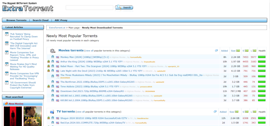Click download icon for Shogun 2024 S01E10
Viewport: 270px width, 126px height.
(x=49, y=118)
